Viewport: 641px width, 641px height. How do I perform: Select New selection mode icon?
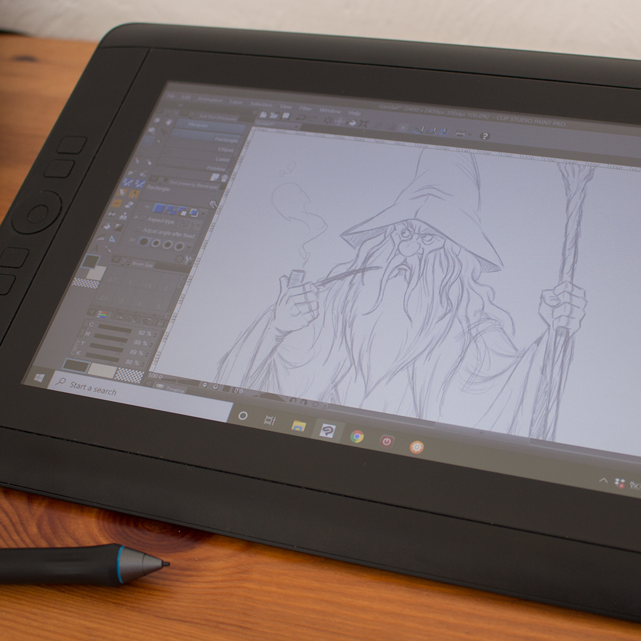pos(159,208)
